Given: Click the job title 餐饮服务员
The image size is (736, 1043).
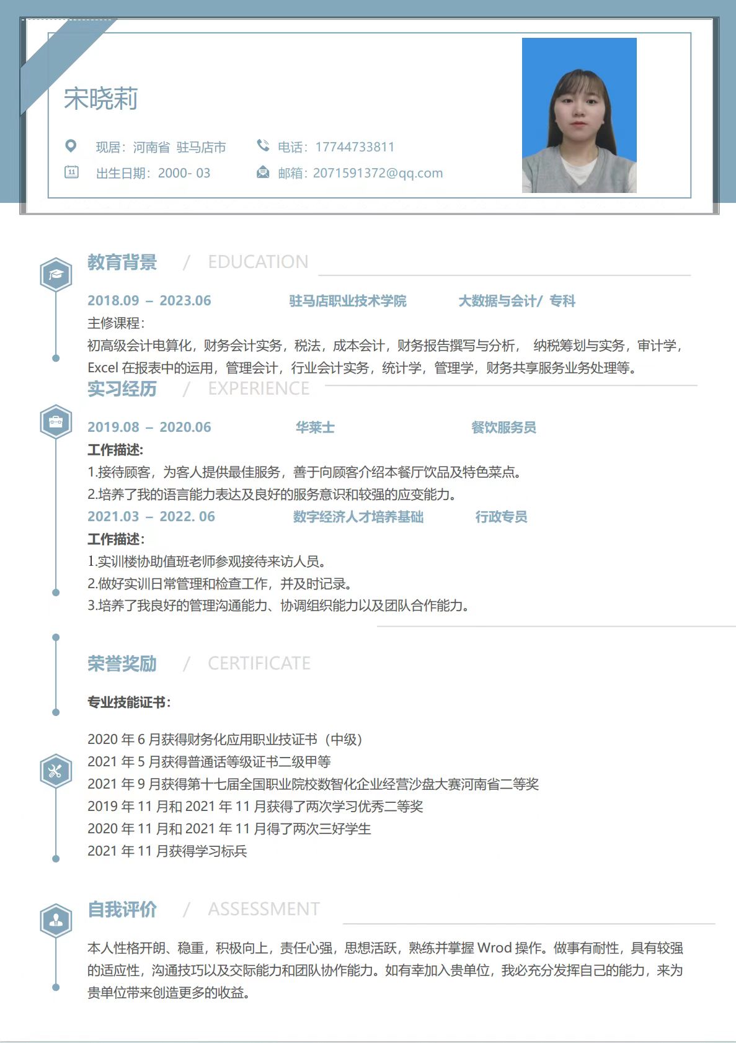Looking at the screenshot, I should pyautogui.click(x=503, y=427).
